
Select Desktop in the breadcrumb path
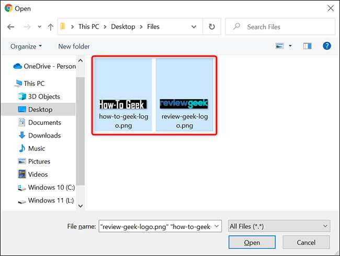pyautogui.click(x=123, y=27)
